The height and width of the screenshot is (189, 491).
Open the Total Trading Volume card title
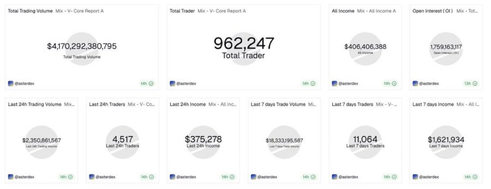pyautogui.click(x=30, y=11)
